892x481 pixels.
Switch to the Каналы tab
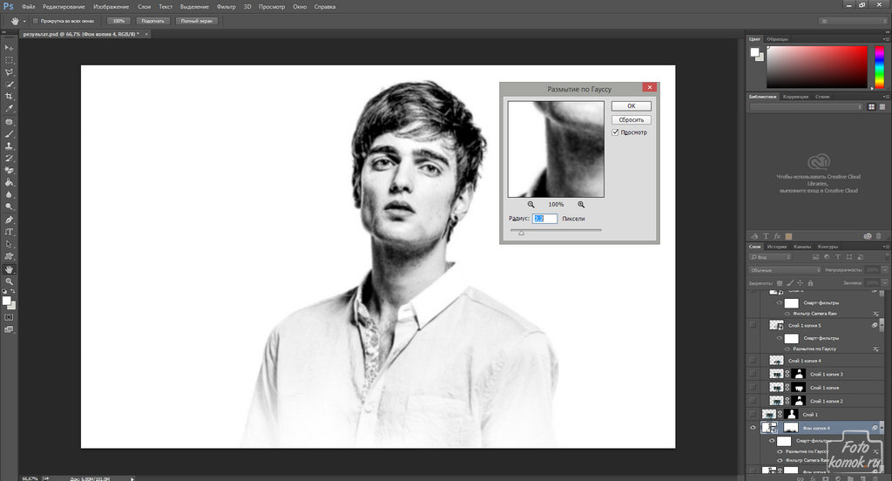[x=801, y=247]
